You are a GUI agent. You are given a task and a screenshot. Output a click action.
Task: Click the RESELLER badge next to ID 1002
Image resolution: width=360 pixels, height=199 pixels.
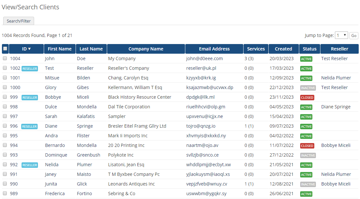(x=29, y=68)
